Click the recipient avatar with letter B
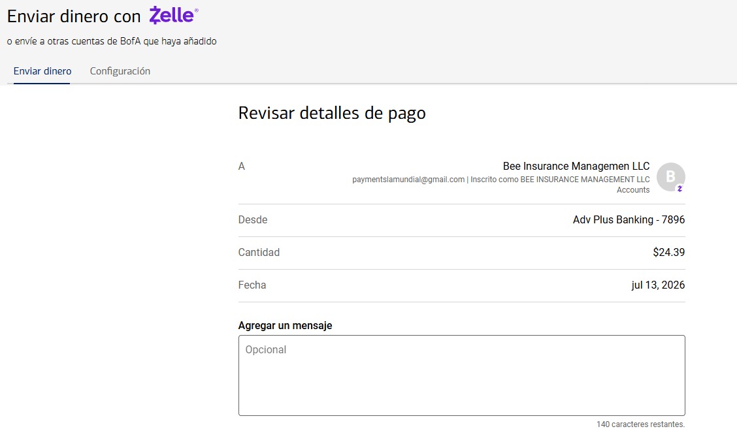The image size is (737, 446). point(671,177)
